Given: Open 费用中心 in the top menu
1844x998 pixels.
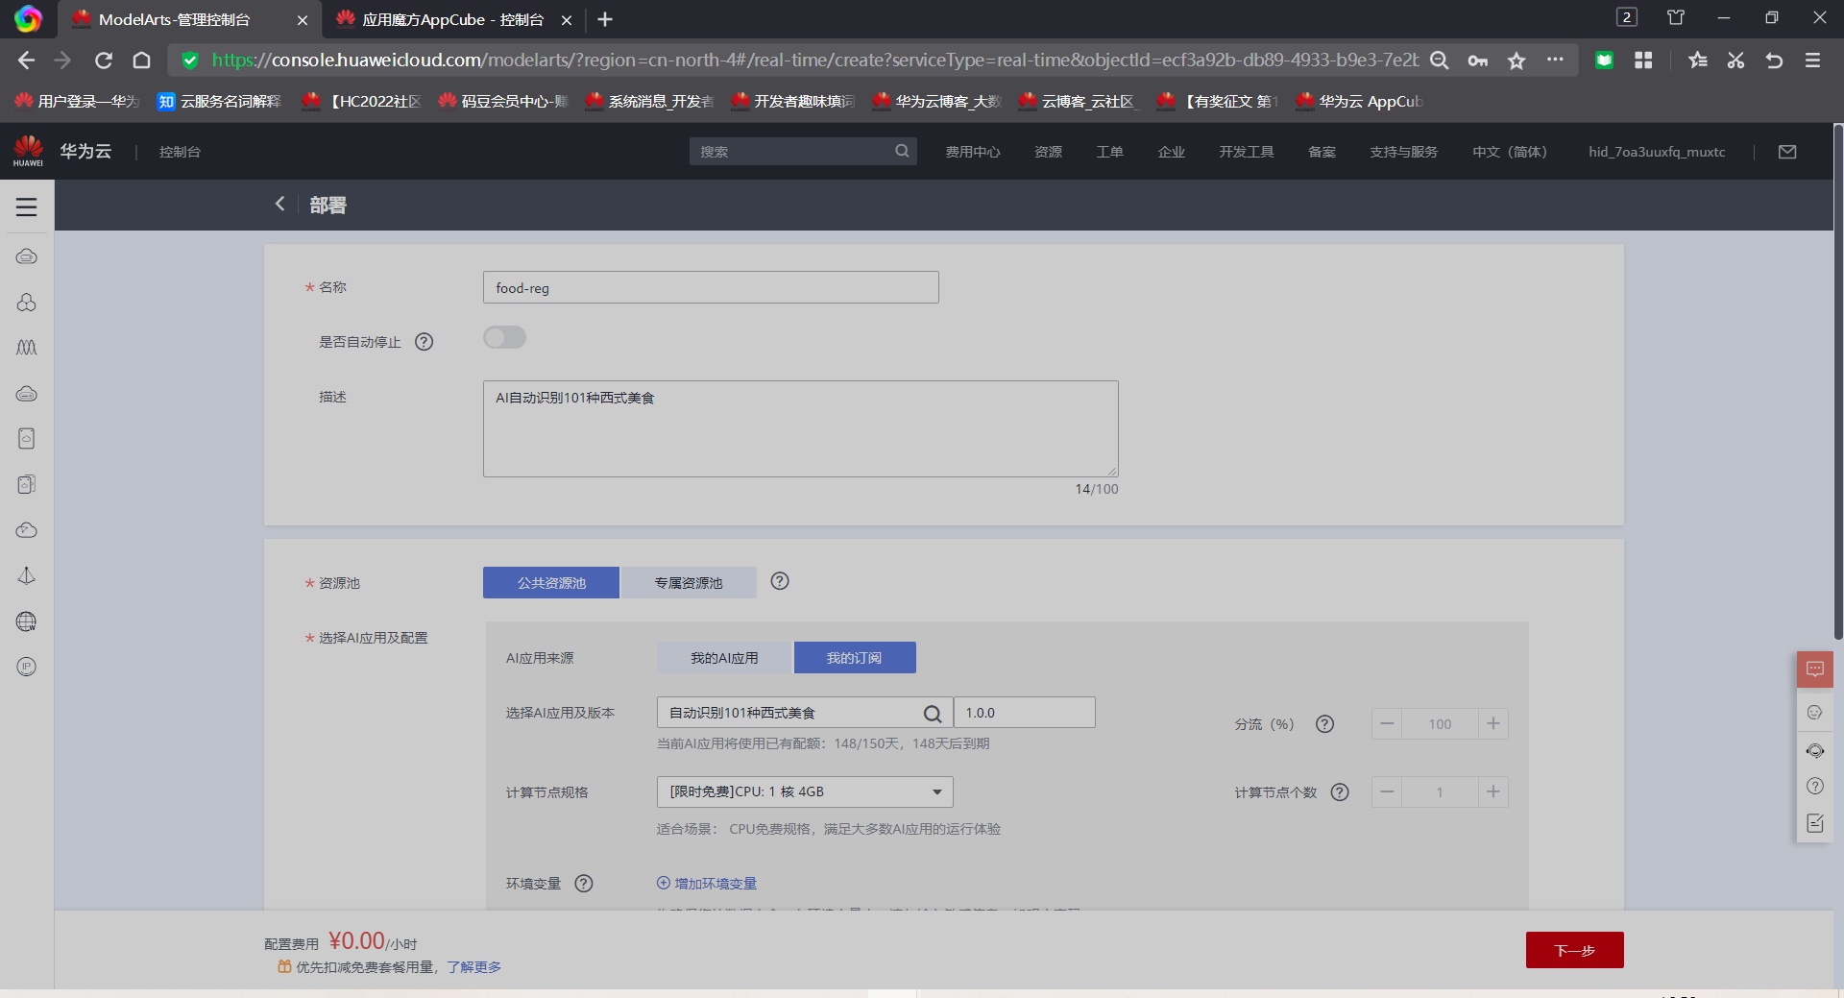Looking at the screenshot, I should point(973,152).
